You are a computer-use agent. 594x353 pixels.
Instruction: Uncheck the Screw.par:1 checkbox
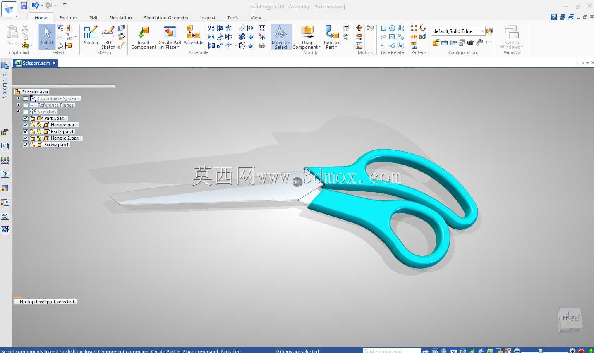tap(26, 145)
